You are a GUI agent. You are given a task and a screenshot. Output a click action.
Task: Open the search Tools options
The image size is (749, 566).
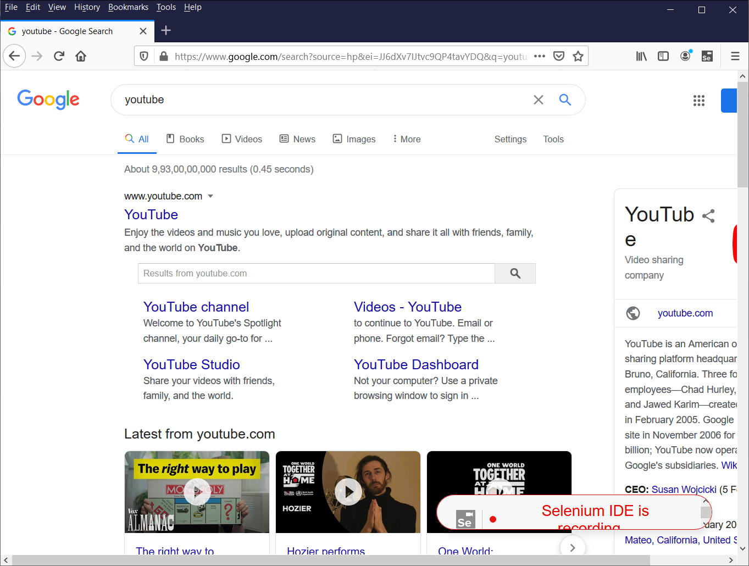(553, 139)
